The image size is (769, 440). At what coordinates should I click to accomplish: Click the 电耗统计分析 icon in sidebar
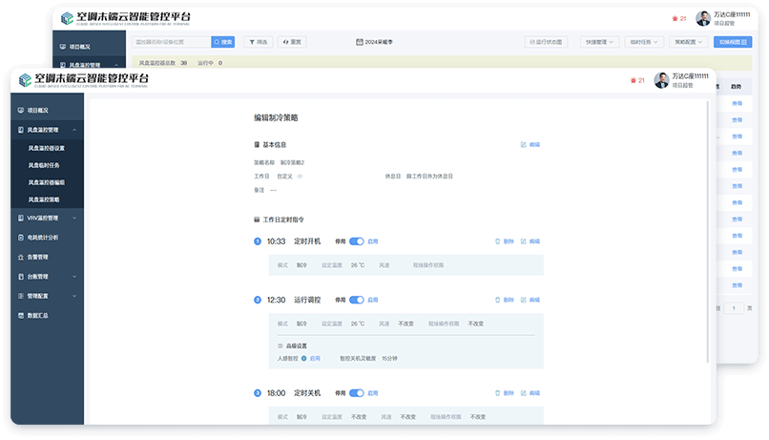click(21, 238)
